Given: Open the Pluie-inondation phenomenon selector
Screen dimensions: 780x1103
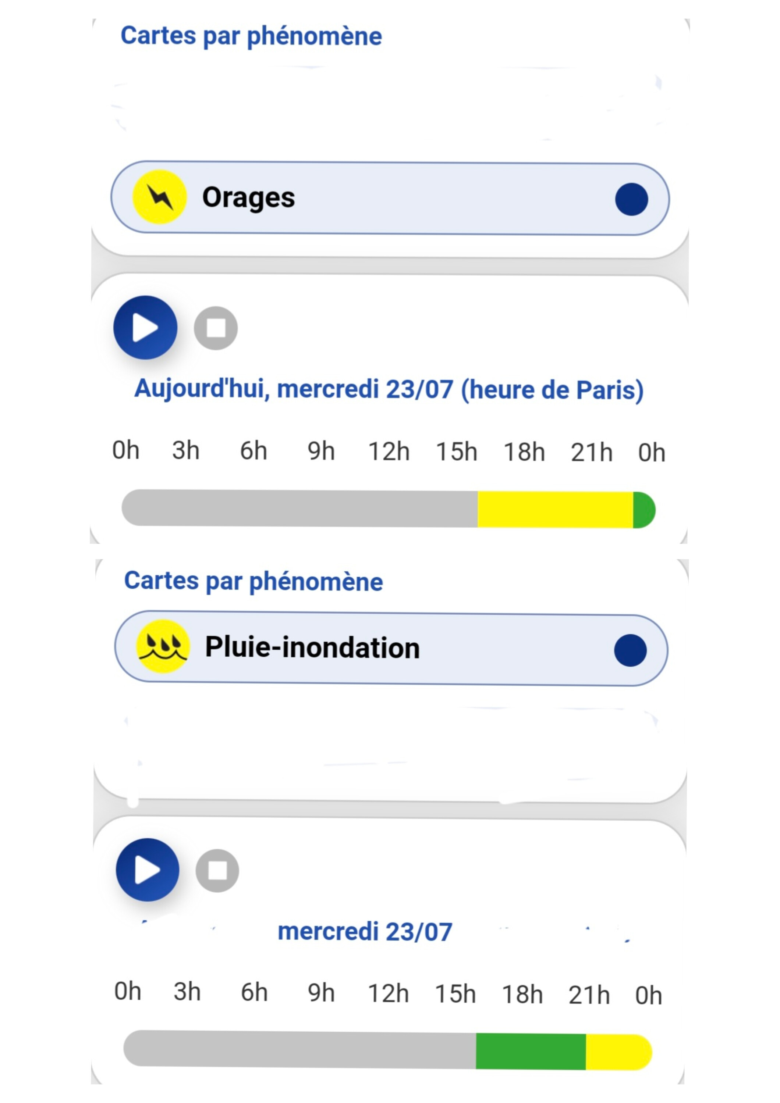Looking at the screenshot, I should pyautogui.click(x=391, y=649).
